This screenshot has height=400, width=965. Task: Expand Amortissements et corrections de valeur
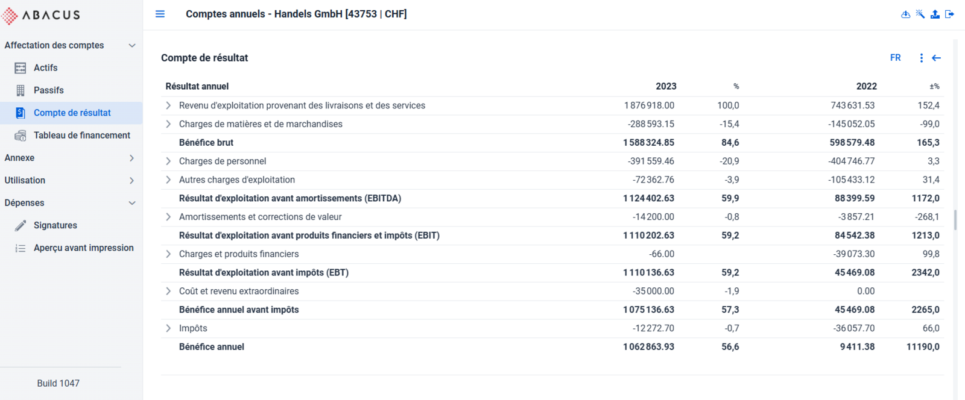click(x=168, y=217)
